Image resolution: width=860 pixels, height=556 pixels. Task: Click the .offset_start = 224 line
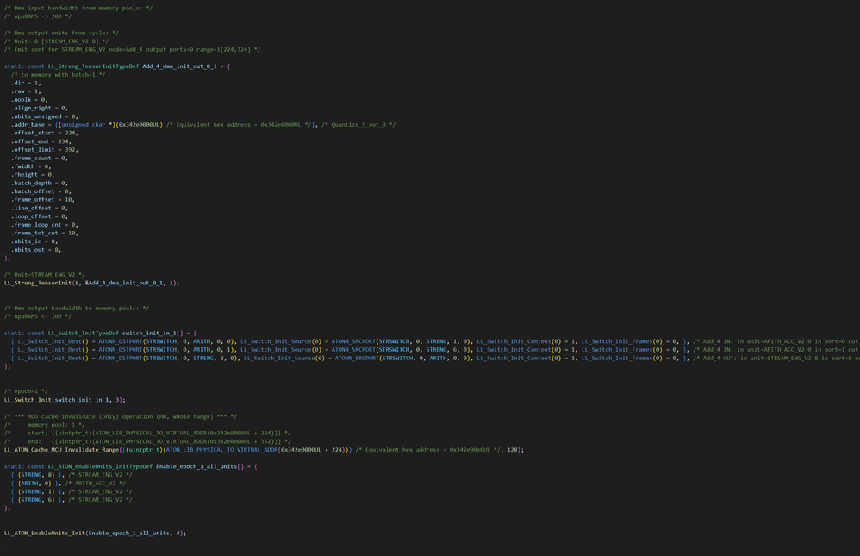click(x=44, y=133)
